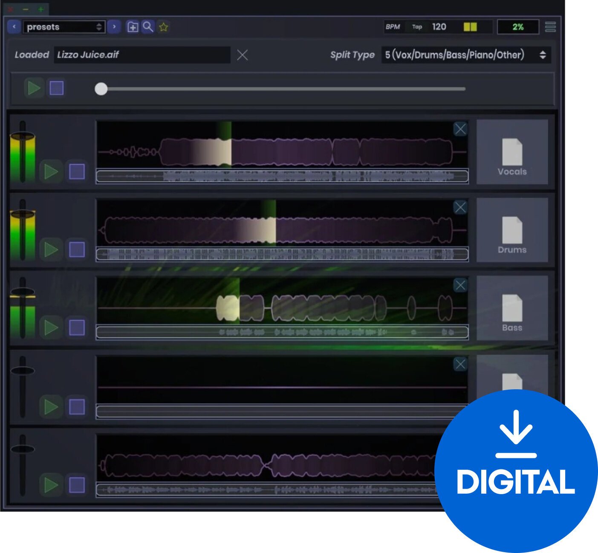This screenshot has height=553, width=598.
Task: Go to previous preset arrow
Action: coord(14,27)
